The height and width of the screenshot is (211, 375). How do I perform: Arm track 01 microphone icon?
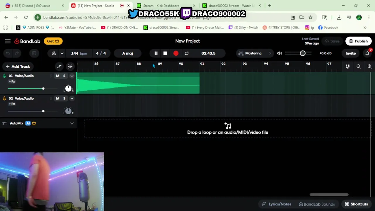[4, 76]
